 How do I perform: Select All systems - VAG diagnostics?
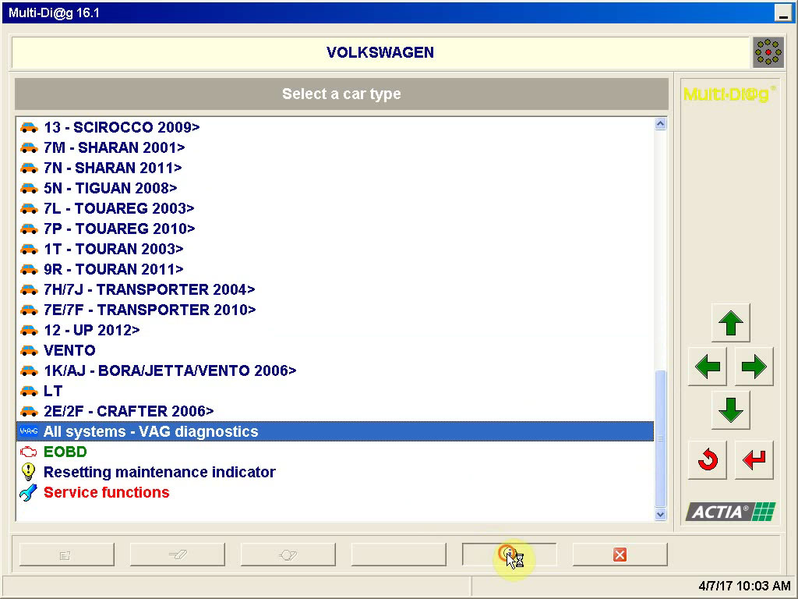150,431
